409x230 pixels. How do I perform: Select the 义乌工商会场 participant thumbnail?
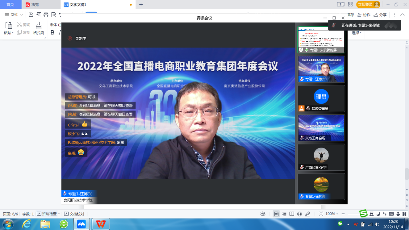(321, 128)
